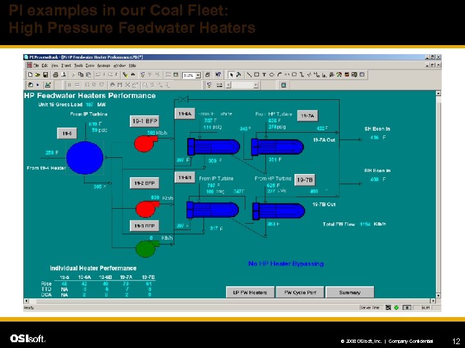Open the Window menu

point(119,65)
